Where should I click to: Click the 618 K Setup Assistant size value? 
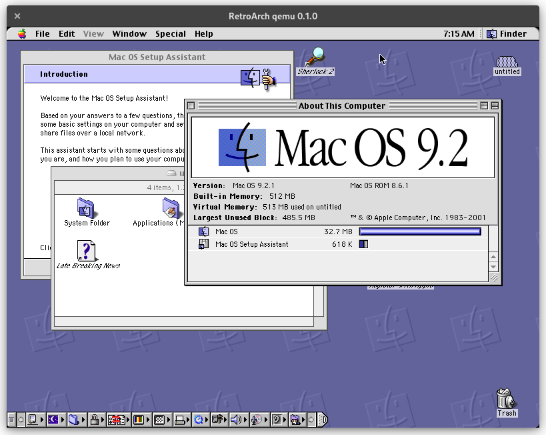tap(342, 244)
